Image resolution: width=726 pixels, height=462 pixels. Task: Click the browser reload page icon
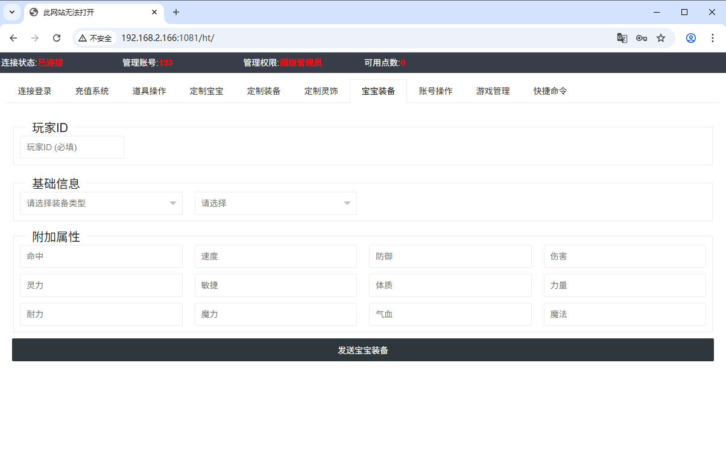click(57, 38)
